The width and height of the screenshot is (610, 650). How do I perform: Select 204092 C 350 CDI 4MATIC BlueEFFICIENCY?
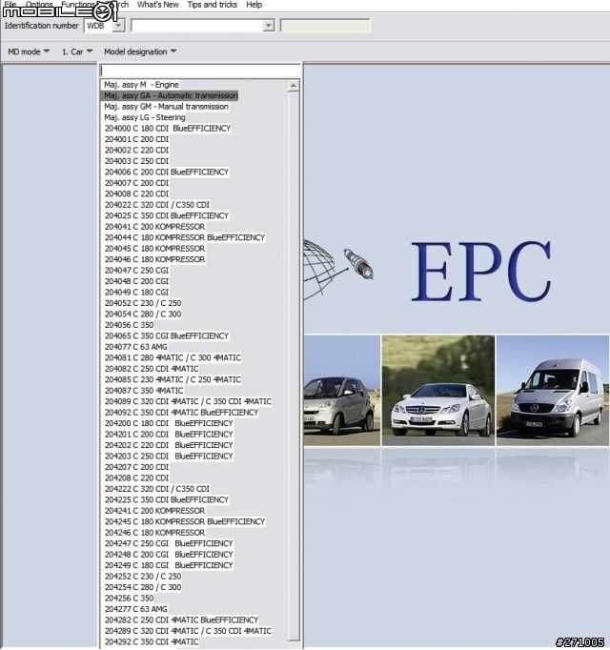(182, 413)
